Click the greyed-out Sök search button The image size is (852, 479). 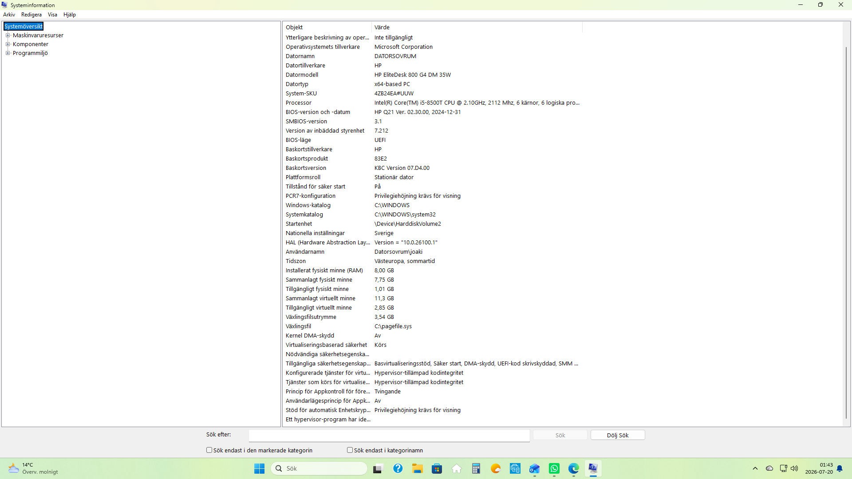point(560,435)
